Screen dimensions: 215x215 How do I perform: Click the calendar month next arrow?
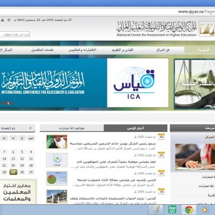tap(30, 128)
